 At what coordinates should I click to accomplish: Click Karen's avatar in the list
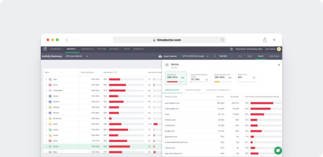click(x=50, y=141)
